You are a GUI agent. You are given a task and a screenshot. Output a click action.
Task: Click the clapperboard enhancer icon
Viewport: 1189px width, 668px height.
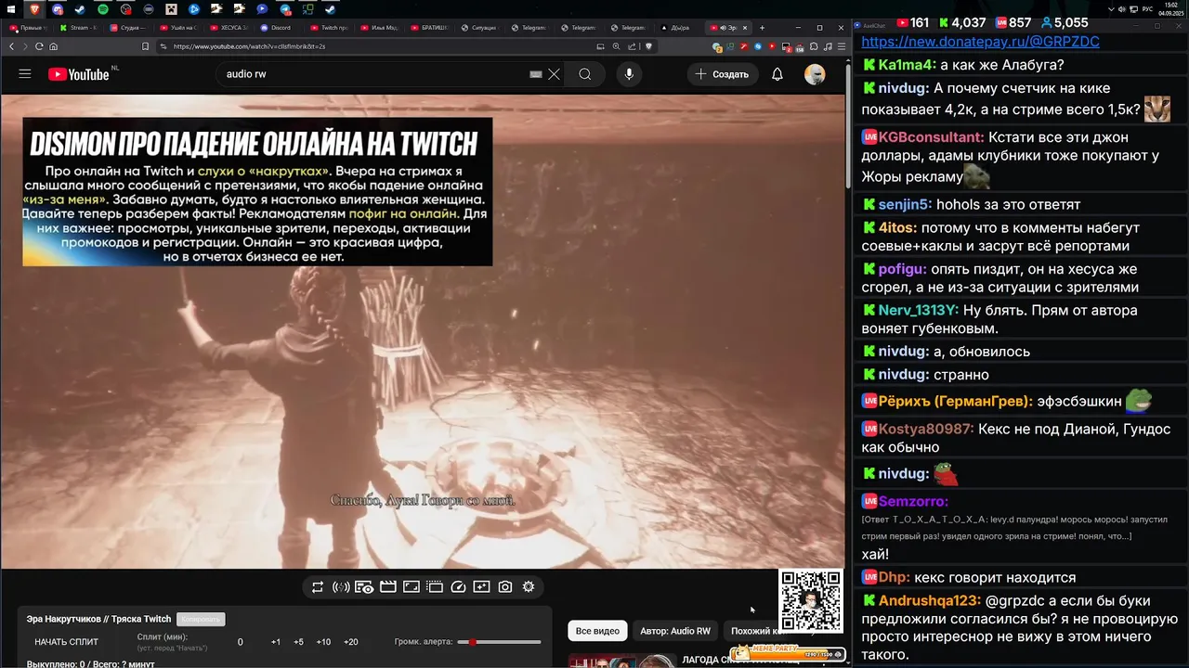[x=388, y=587]
